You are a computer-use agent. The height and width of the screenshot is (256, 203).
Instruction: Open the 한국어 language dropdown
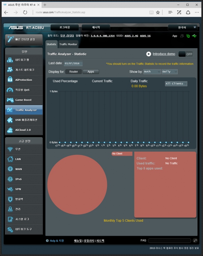[x=182, y=27]
